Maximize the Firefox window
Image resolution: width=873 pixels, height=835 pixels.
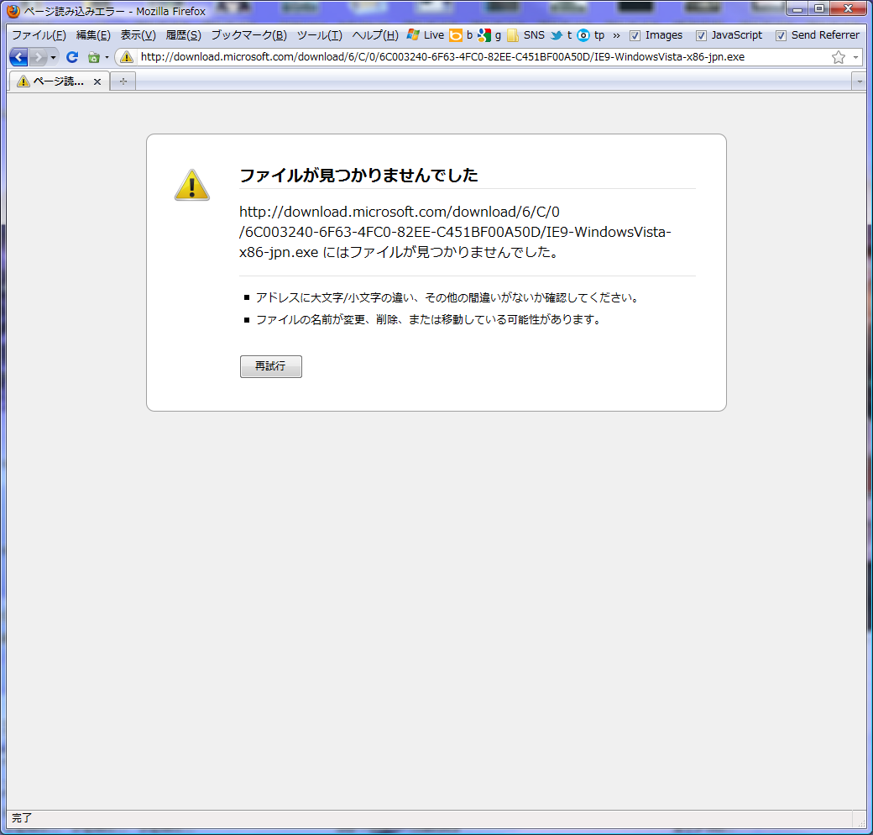point(819,9)
